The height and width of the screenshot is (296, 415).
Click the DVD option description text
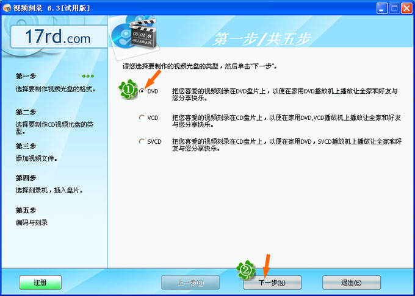(285, 94)
